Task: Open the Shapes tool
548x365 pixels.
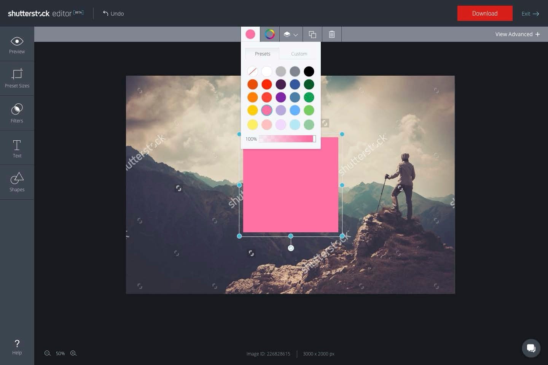Action: [x=17, y=182]
